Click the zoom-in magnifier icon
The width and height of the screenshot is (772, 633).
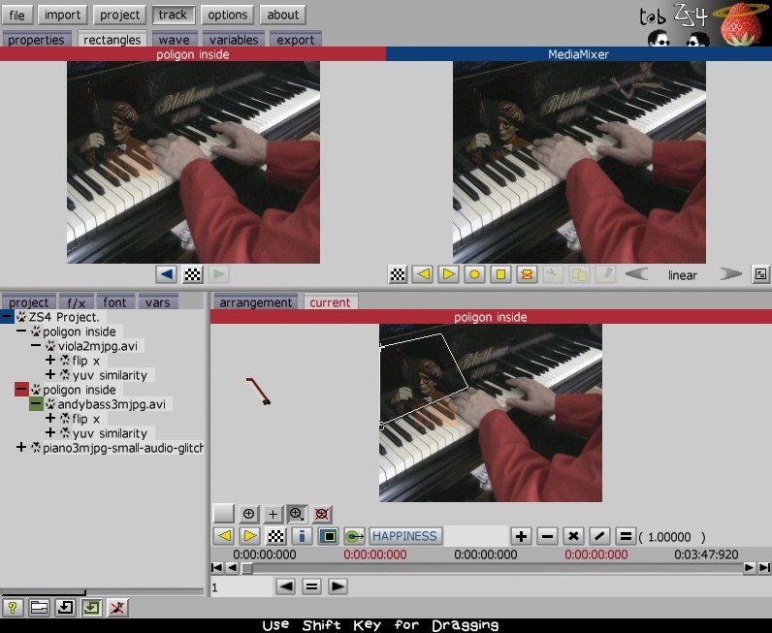[297, 514]
